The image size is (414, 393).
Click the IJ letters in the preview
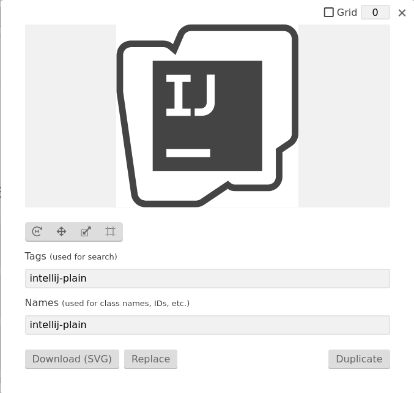(190, 95)
